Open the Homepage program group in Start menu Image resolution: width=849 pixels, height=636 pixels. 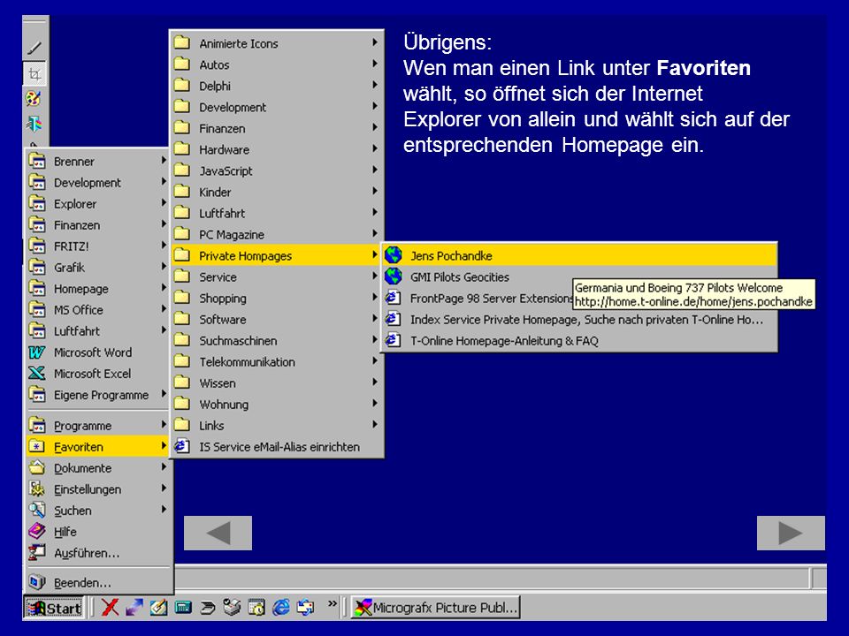(x=98, y=288)
